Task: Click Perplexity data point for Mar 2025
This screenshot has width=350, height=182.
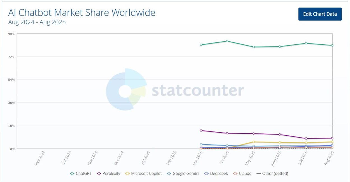Action: point(201,130)
